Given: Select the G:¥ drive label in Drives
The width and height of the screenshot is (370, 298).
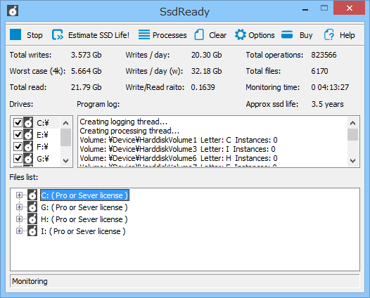Looking at the screenshot, I should tap(43, 159).
